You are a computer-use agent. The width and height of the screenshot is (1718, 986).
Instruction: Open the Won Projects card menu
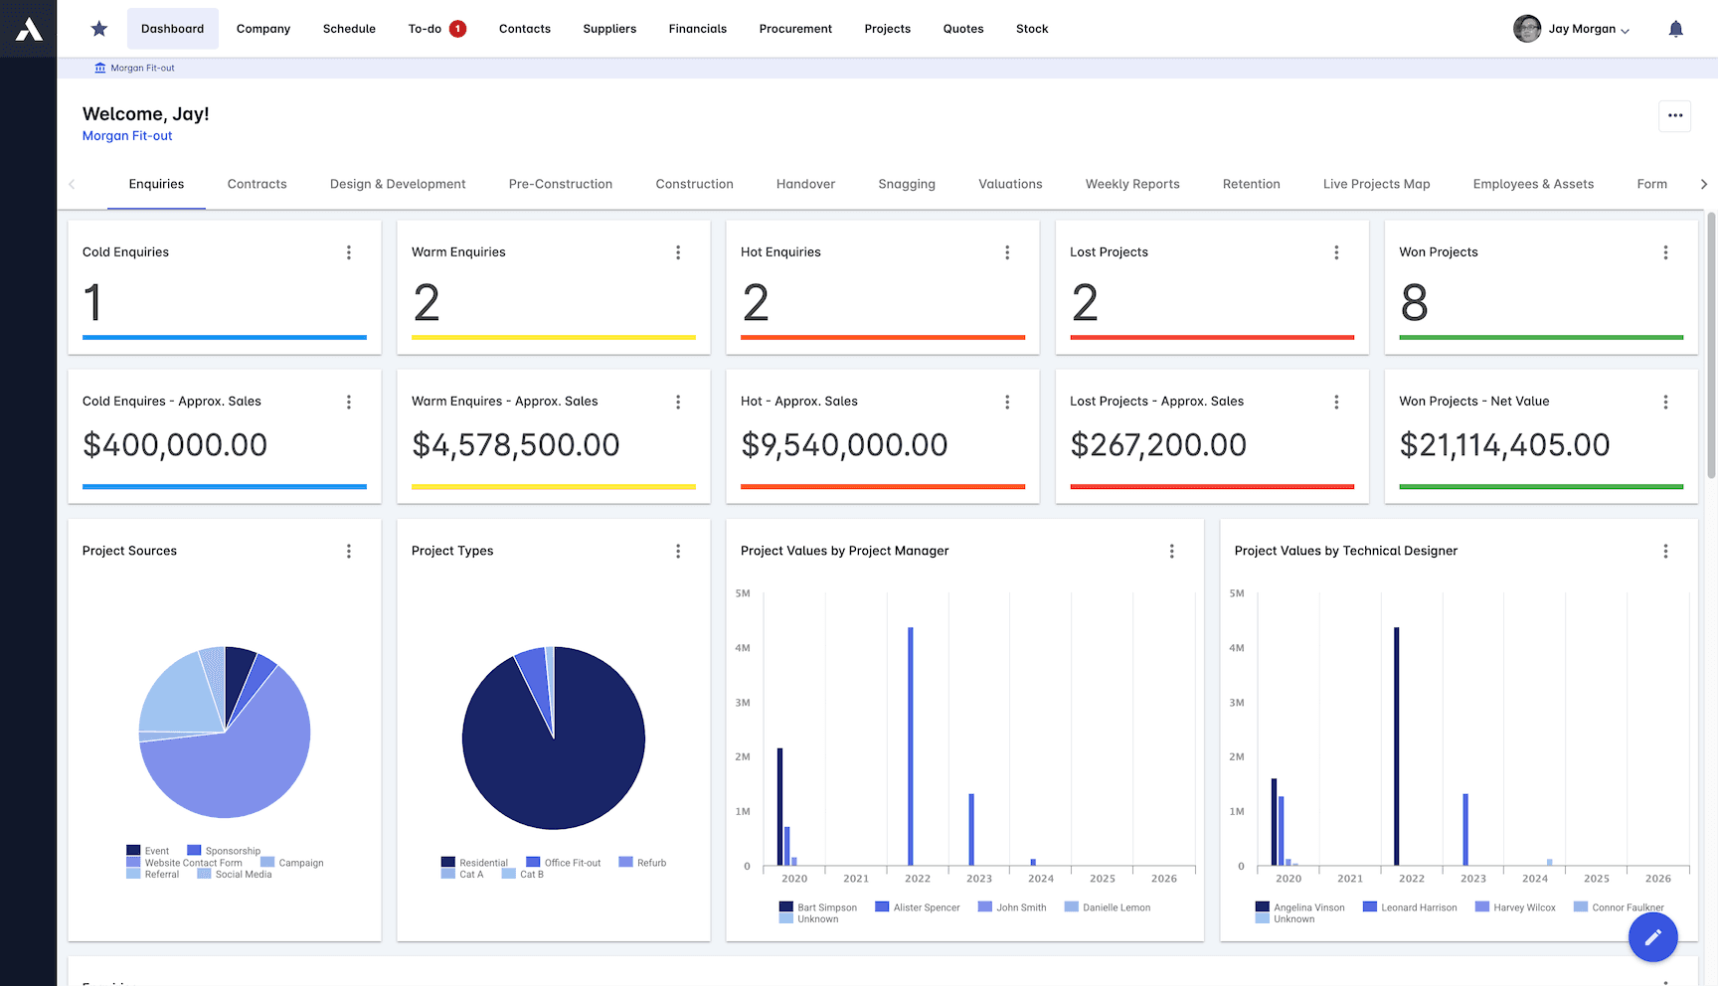(1666, 252)
